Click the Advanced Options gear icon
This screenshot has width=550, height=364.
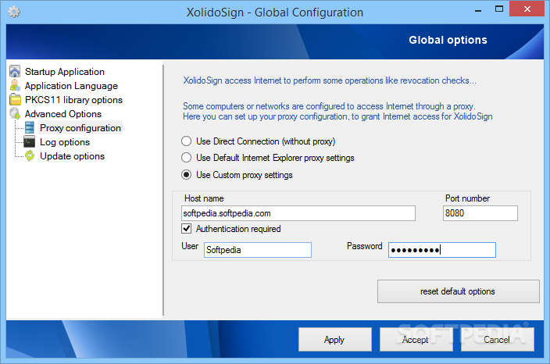coord(15,113)
